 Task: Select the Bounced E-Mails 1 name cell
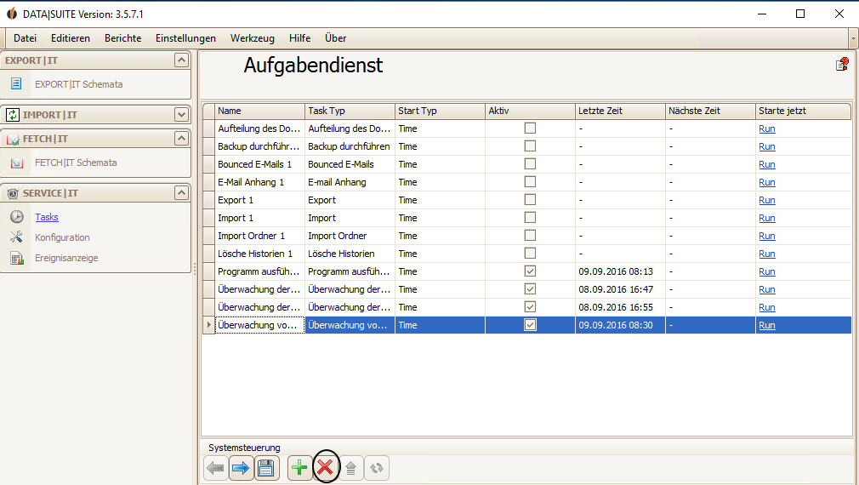[259, 164]
